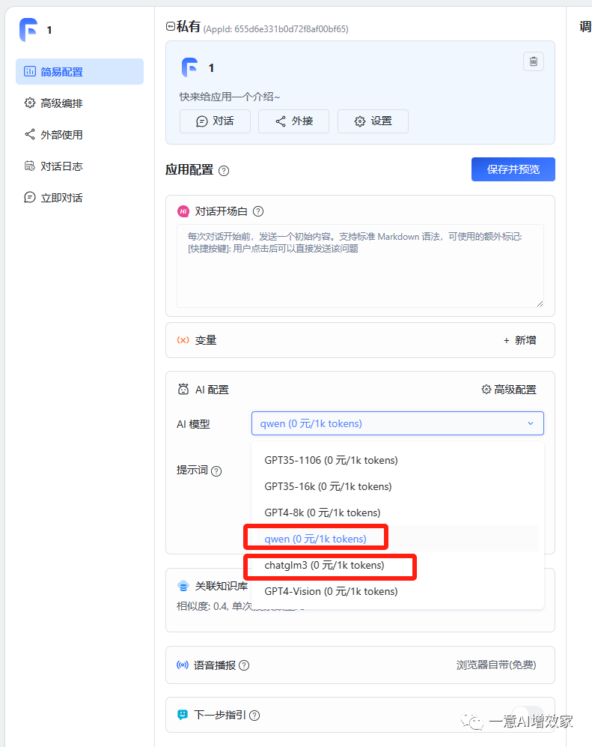Image resolution: width=592 pixels, height=747 pixels.
Task: Click the help icon next to 对话开场白
Action: coord(258,211)
